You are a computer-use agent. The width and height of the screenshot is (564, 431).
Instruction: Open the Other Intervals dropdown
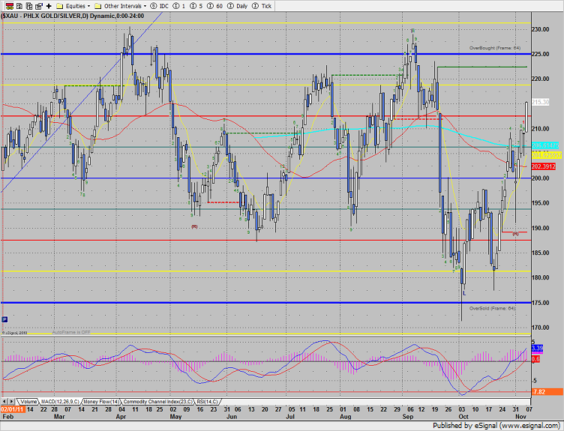pos(121,6)
